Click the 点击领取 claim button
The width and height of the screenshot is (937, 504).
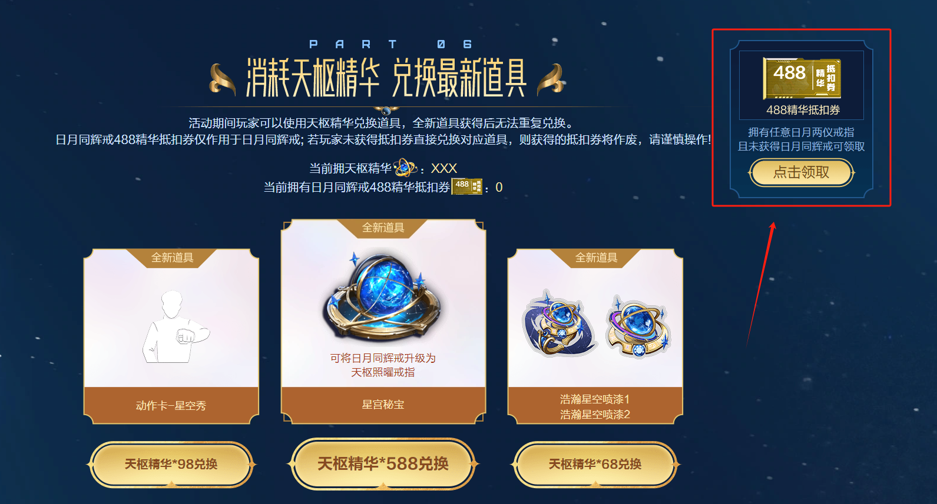coord(801,172)
